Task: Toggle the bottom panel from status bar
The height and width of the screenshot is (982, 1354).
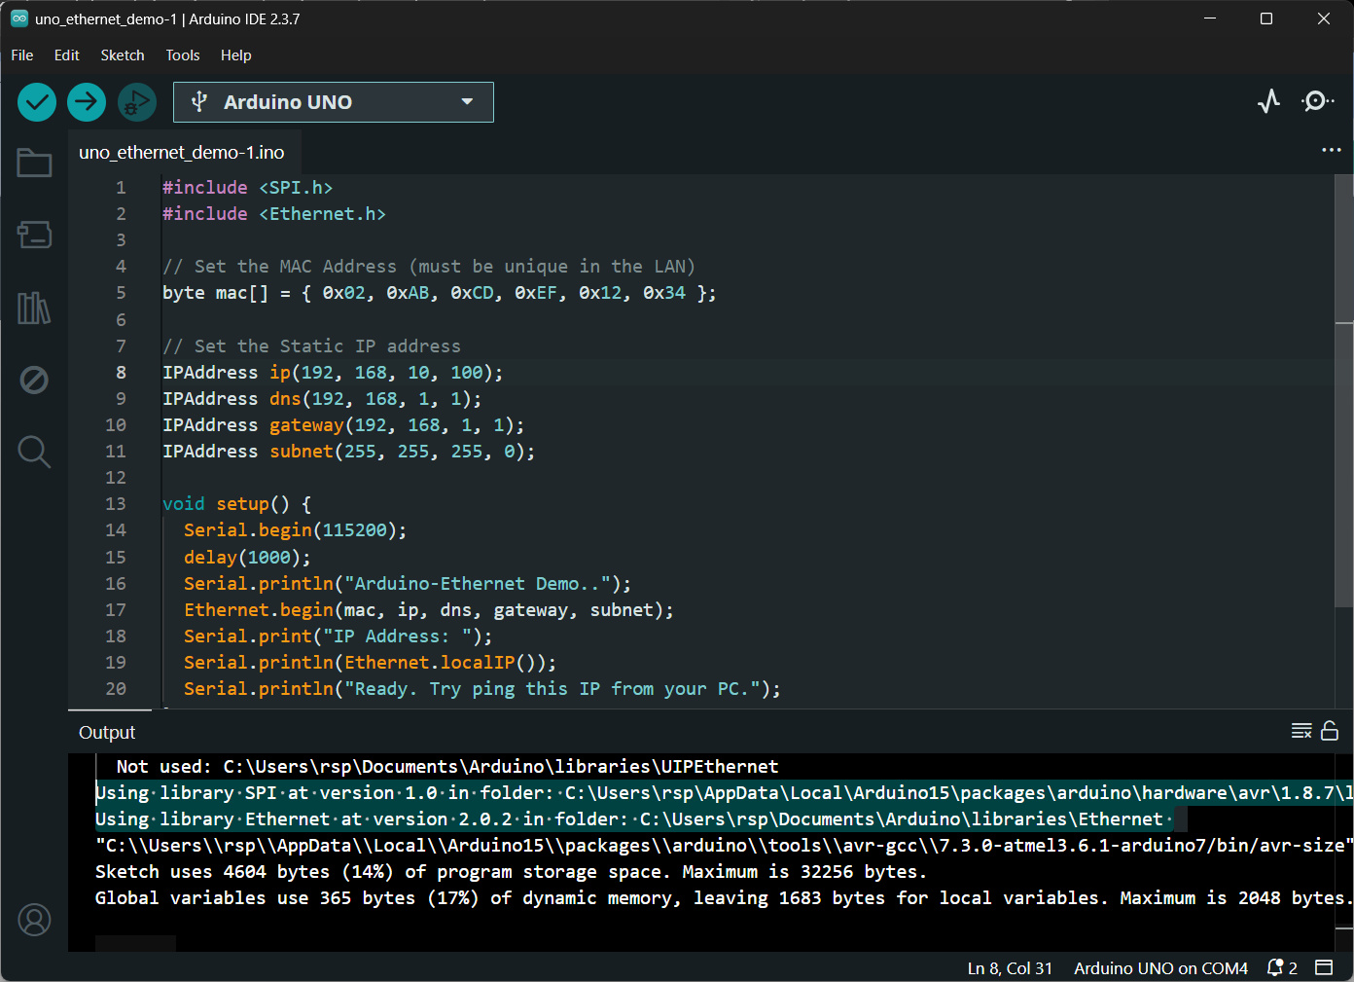Action: [x=1324, y=967]
